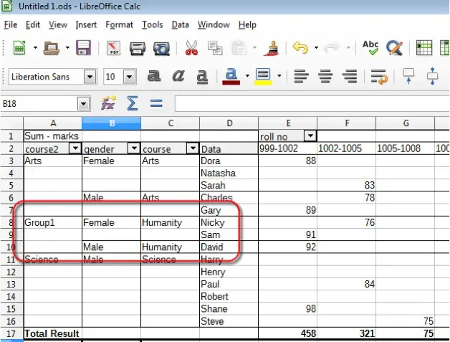Click the Center Vertically icon
The image size is (450, 342).
[433, 76]
